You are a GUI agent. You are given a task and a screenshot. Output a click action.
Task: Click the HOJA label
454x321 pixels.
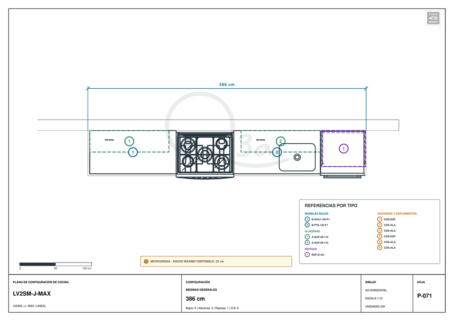coord(421,282)
